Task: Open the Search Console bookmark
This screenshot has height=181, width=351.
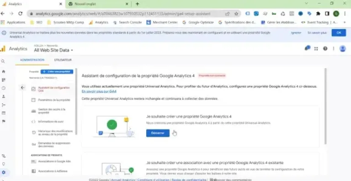Action: (128, 22)
